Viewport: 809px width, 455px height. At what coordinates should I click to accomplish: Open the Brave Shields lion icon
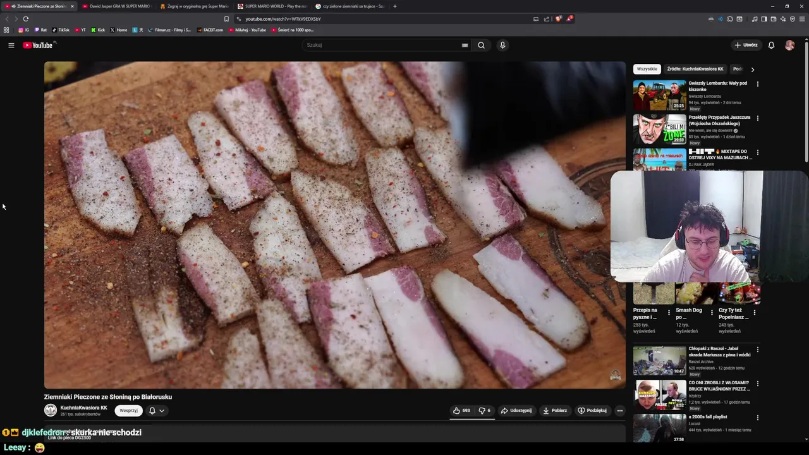[x=558, y=19]
